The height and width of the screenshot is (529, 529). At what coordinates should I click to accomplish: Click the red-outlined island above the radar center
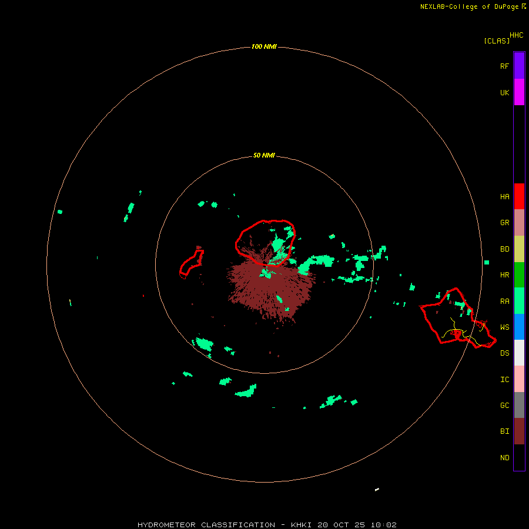(266, 242)
